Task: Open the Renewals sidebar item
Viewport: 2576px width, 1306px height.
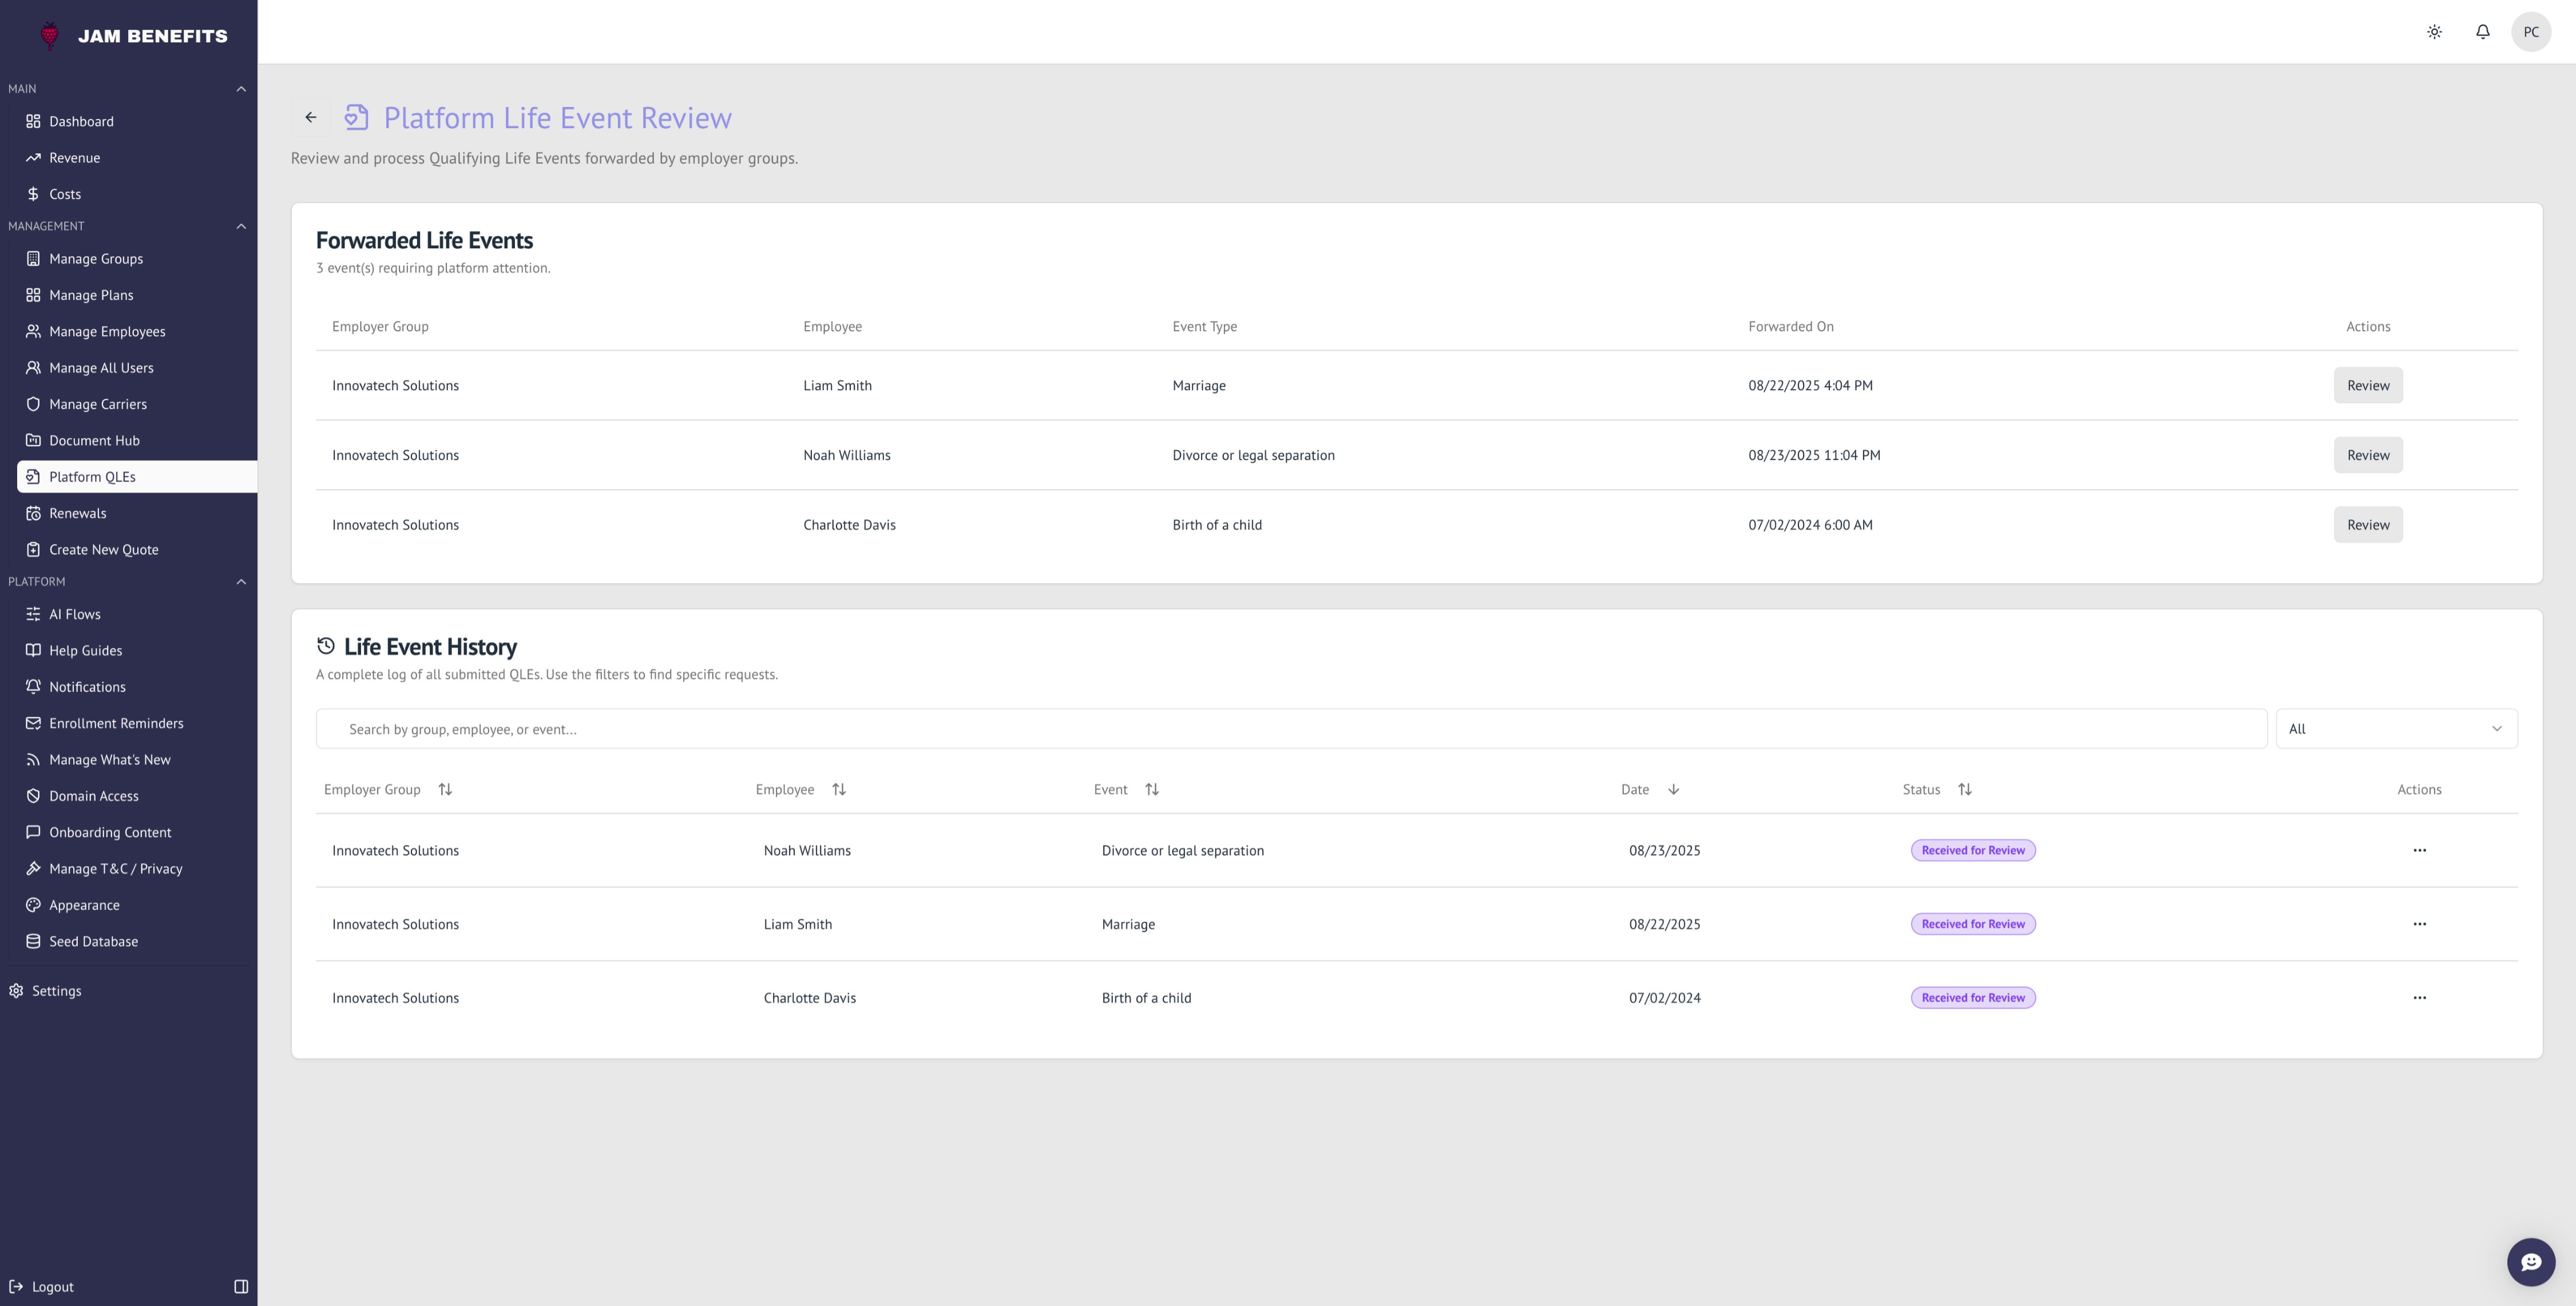Action: [78, 513]
